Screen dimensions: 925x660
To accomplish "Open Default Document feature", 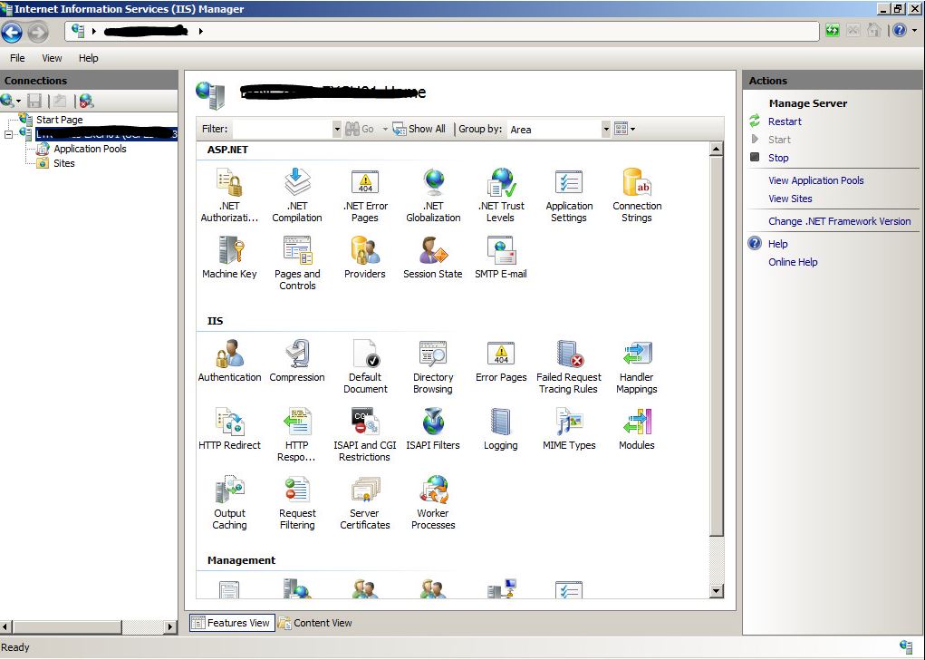I will click(x=365, y=366).
